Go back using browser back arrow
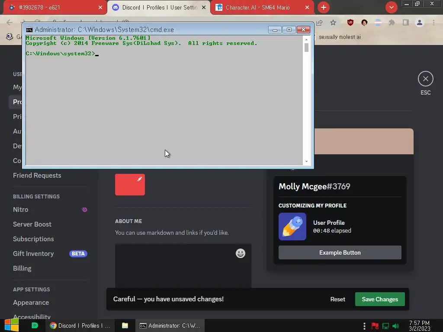The height and width of the screenshot is (332, 443). [10, 22]
